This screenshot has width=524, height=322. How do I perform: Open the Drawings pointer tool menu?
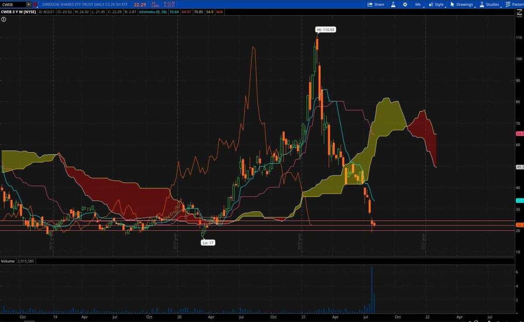click(x=462, y=4)
